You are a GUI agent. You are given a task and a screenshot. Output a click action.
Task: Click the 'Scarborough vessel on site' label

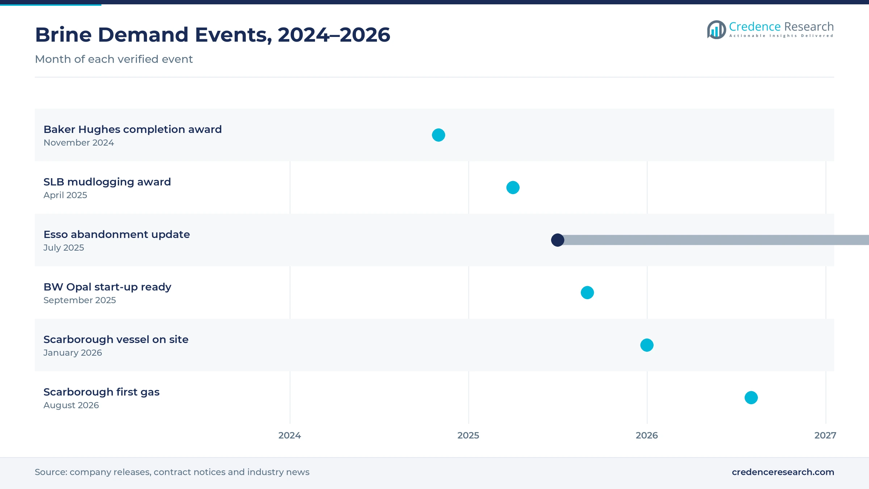116,339
